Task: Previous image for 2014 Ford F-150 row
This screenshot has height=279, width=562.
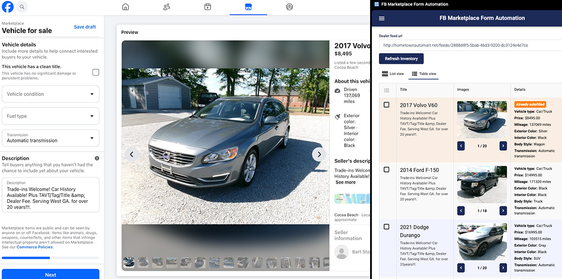Action: 461,211
